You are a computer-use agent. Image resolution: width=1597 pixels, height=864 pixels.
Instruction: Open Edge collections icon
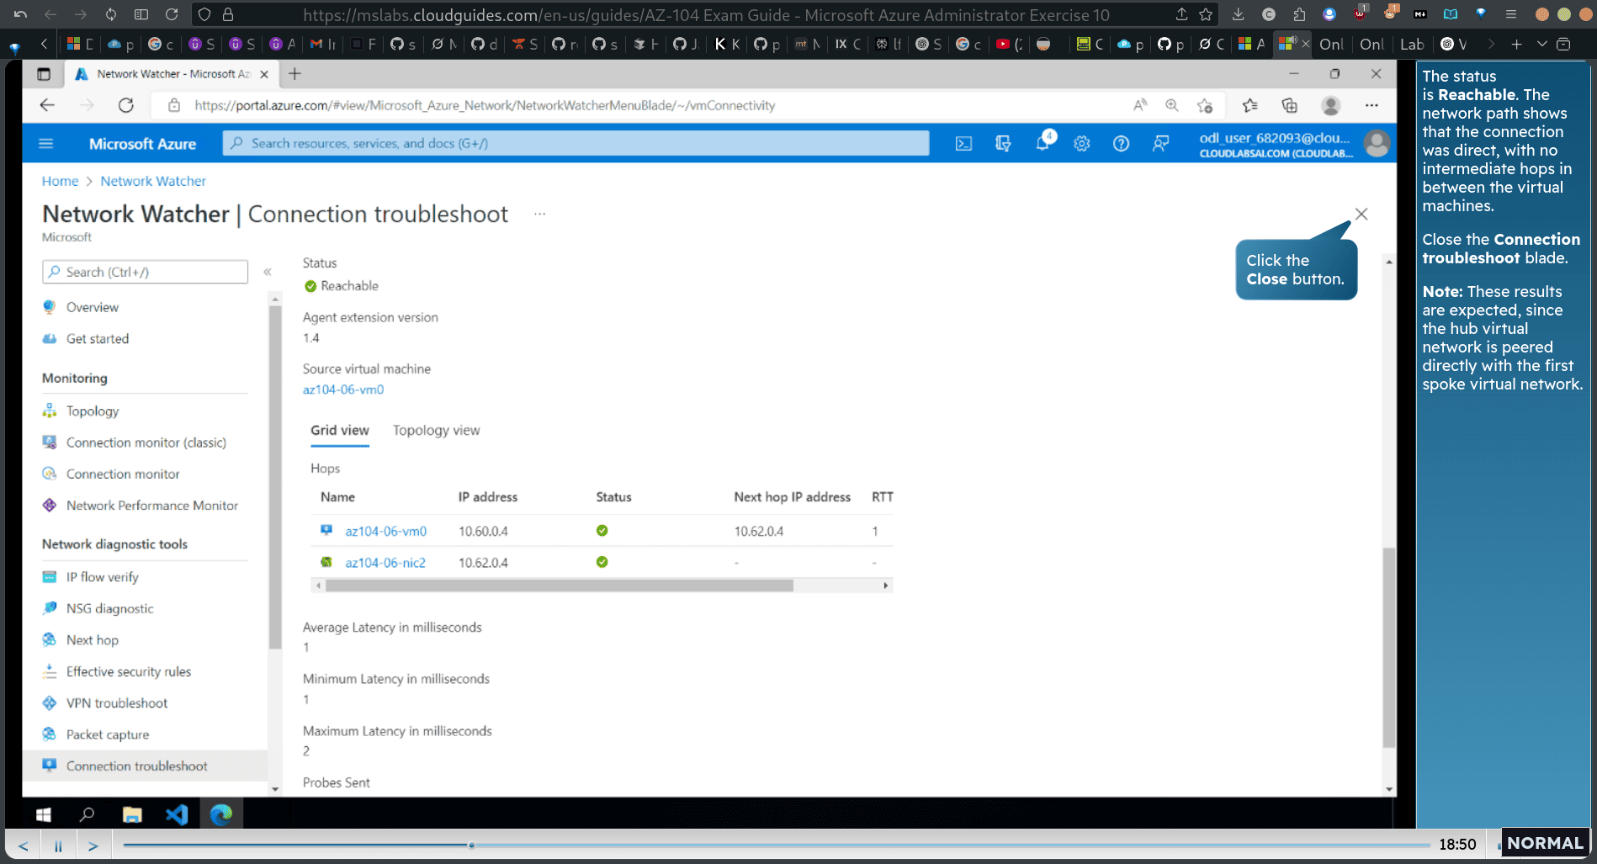coord(1289,105)
